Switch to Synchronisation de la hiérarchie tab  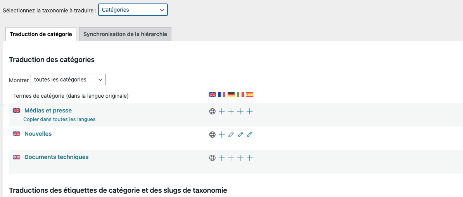click(125, 34)
